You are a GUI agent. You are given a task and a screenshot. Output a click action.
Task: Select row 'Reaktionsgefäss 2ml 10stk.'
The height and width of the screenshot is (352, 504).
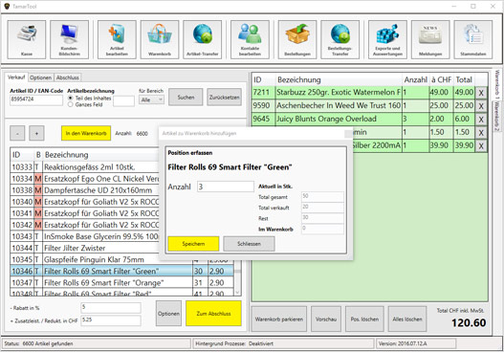(85, 167)
